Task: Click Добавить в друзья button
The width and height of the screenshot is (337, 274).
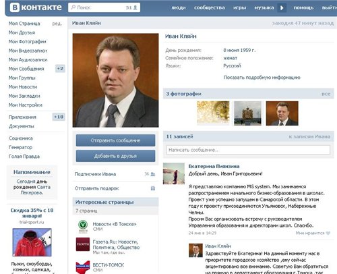Action: [x=115, y=156]
